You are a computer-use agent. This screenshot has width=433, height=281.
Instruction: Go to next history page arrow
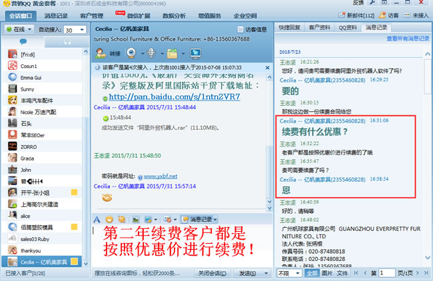click(417, 273)
